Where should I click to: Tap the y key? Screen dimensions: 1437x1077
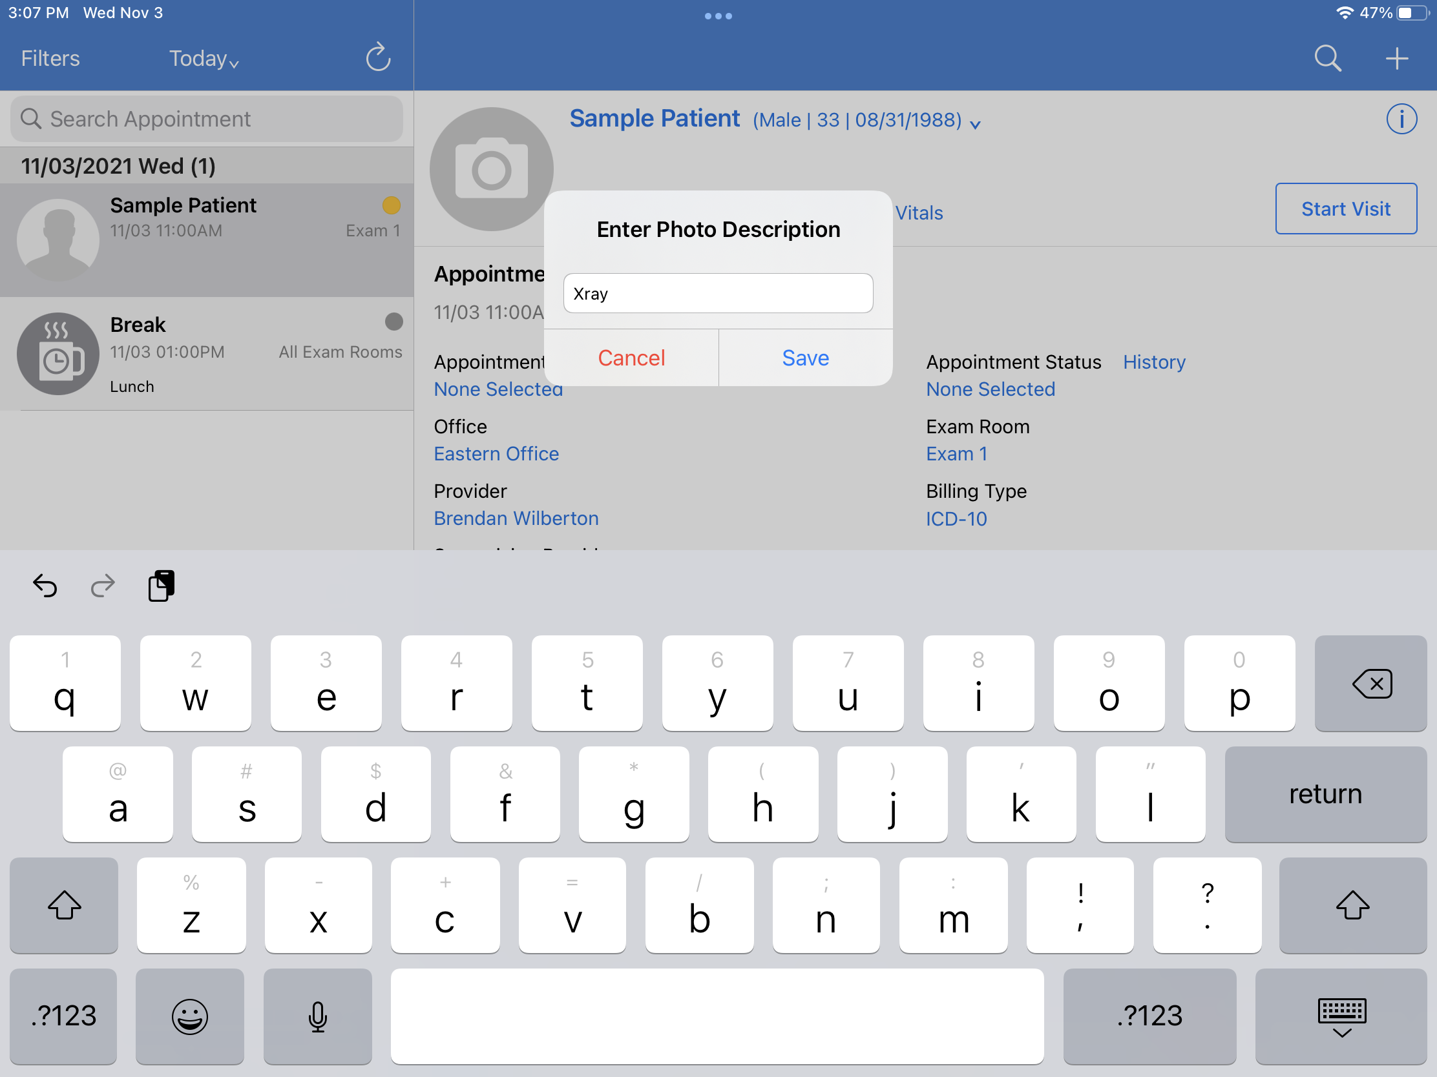[x=717, y=683]
